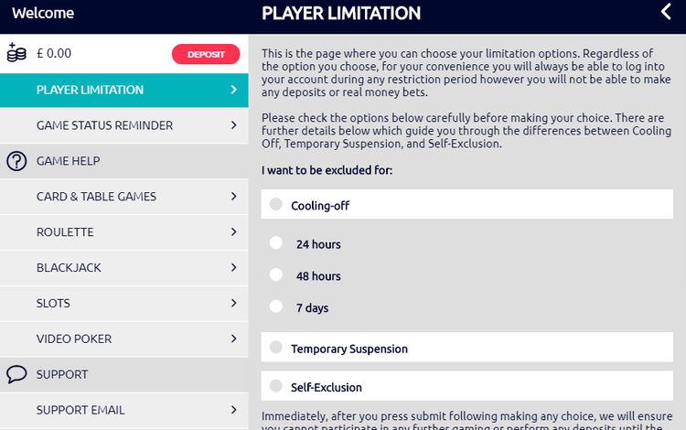Expand Card & Table Games chevron
Screen dimensions: 686x430
234,197
